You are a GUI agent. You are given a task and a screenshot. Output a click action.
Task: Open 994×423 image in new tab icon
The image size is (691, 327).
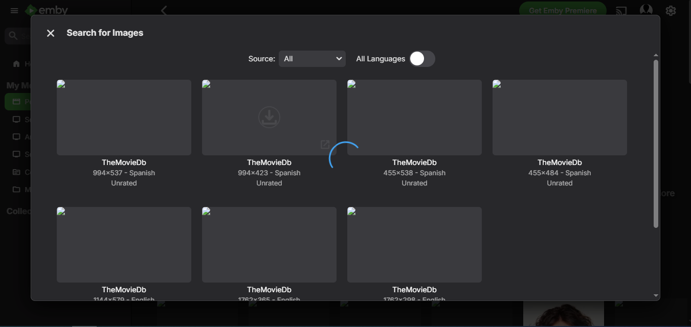tap(325, 145)
